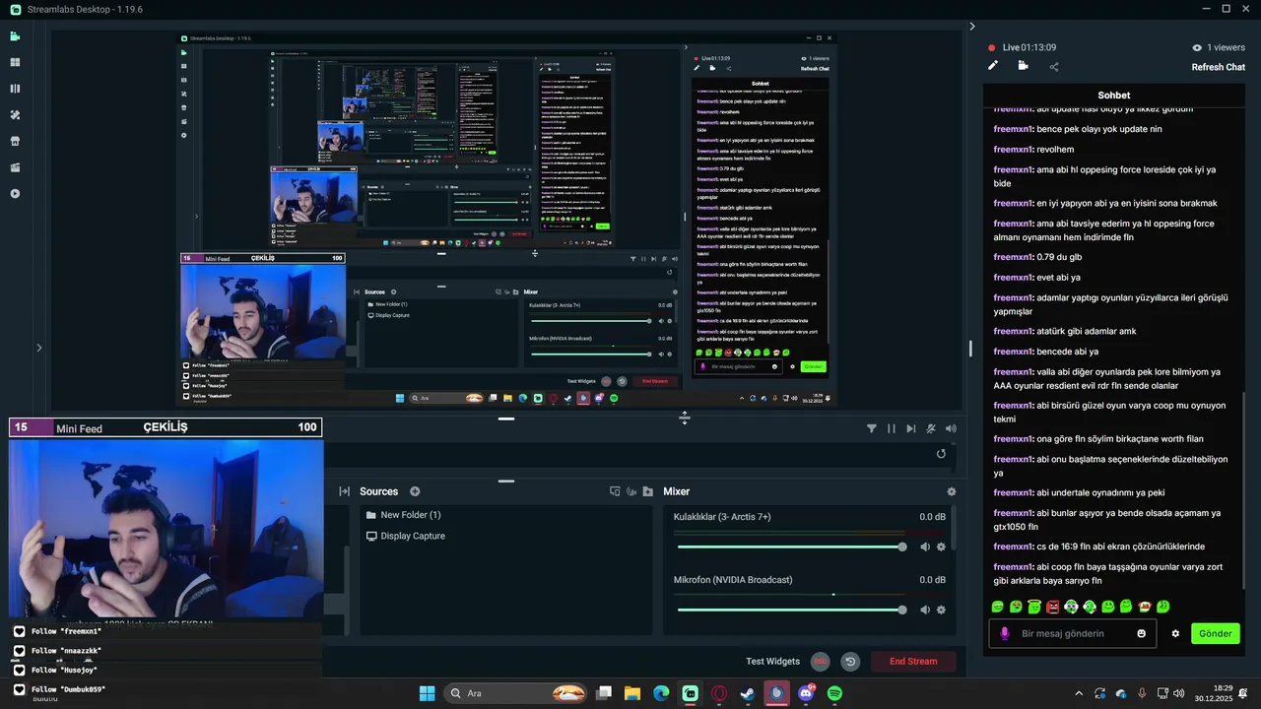Screen dimensions: 1261x709
Task: Select the first green emote in the chat row
Action: pos(997,607)
